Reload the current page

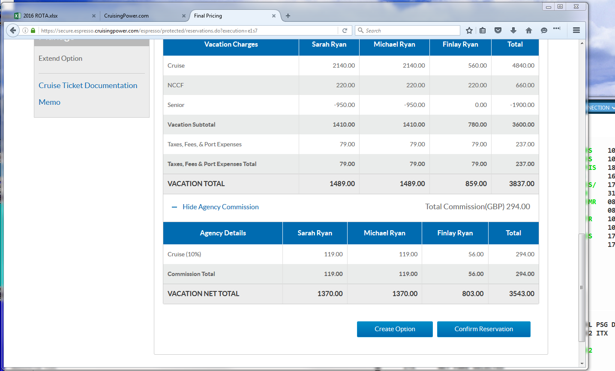[345, 30]
